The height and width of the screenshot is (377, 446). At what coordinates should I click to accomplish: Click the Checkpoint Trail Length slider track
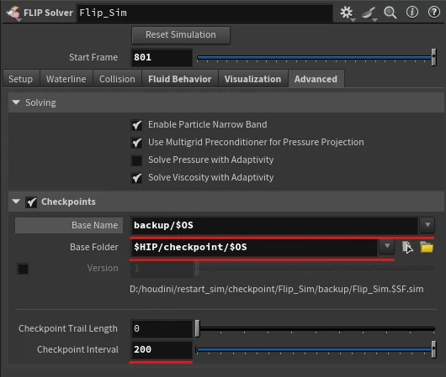click(316, 328)
